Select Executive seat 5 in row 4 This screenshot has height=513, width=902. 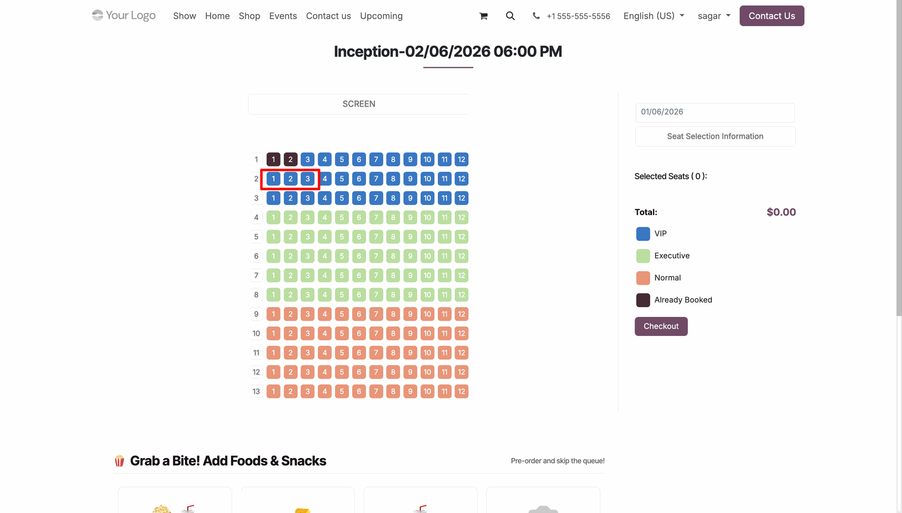pos(342,218)
